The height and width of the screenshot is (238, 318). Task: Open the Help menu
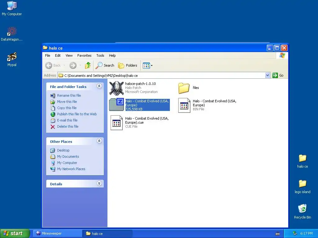[x=112, y=55]
